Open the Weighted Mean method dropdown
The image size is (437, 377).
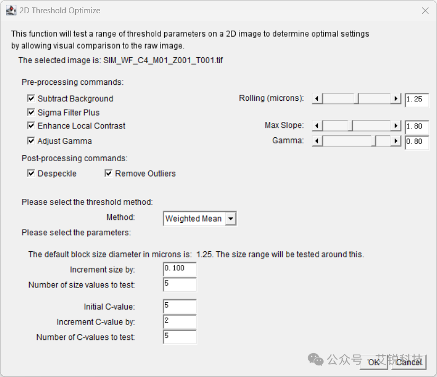(x=200, y=218)
